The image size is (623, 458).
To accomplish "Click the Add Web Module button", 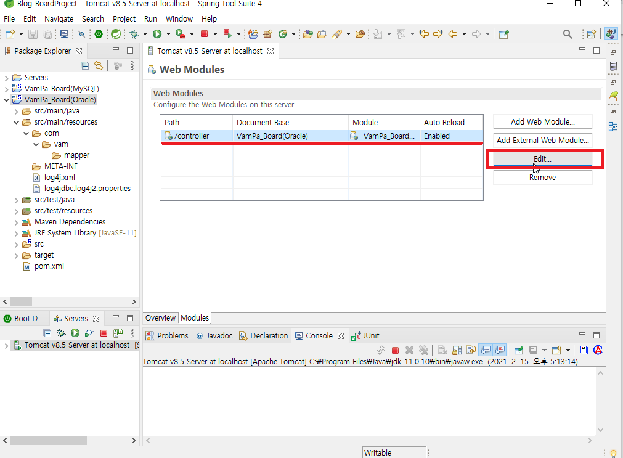I will 542,121.
